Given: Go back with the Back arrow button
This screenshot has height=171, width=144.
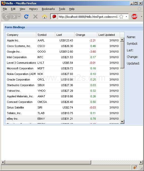Looking at the screenshot, I should click(6, 17).
